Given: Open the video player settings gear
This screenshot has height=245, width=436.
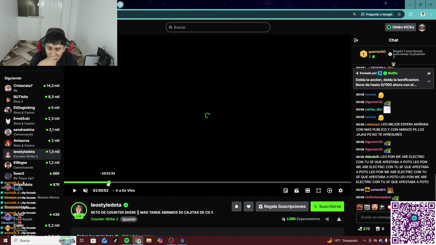Looking at the screenshot, I should click(340, 191).
